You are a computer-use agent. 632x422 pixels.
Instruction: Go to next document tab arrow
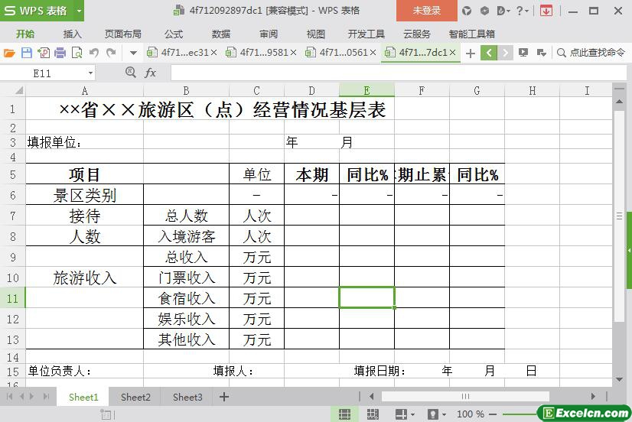[x=505, y=53]
